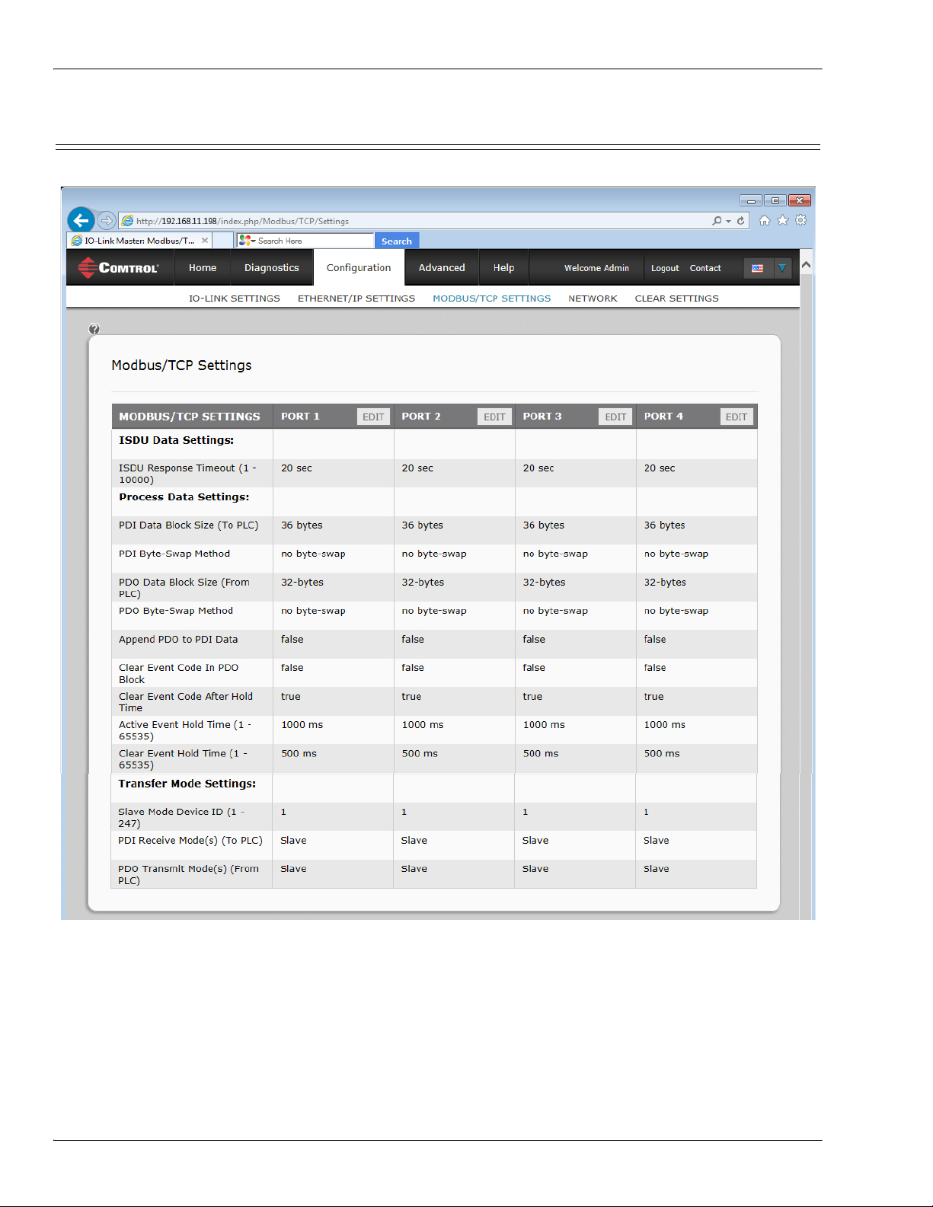Expand the language dropdown arrow
This screenshot has height=1207, width=933.
click(782, 268)
